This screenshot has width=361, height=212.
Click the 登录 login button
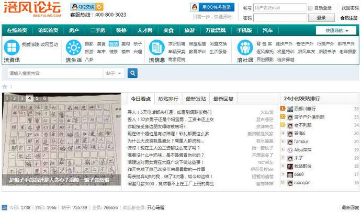point(321,18)
